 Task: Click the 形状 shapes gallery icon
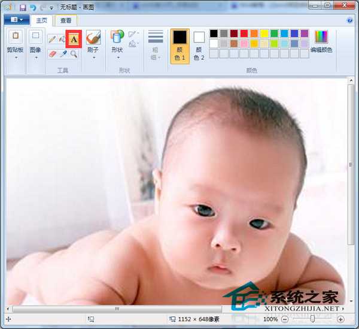coord(117,37)
